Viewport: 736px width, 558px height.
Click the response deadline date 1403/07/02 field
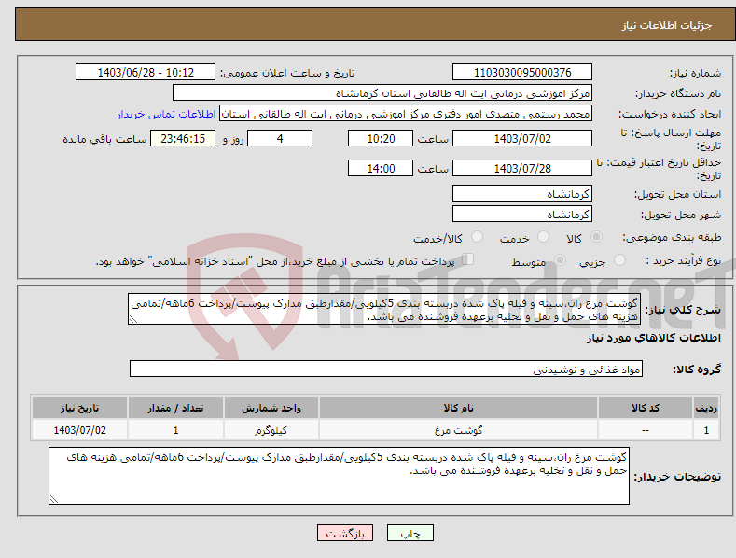[522, 138]
